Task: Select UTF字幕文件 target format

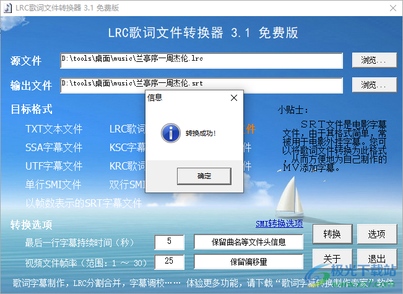Action: point(54,166)
